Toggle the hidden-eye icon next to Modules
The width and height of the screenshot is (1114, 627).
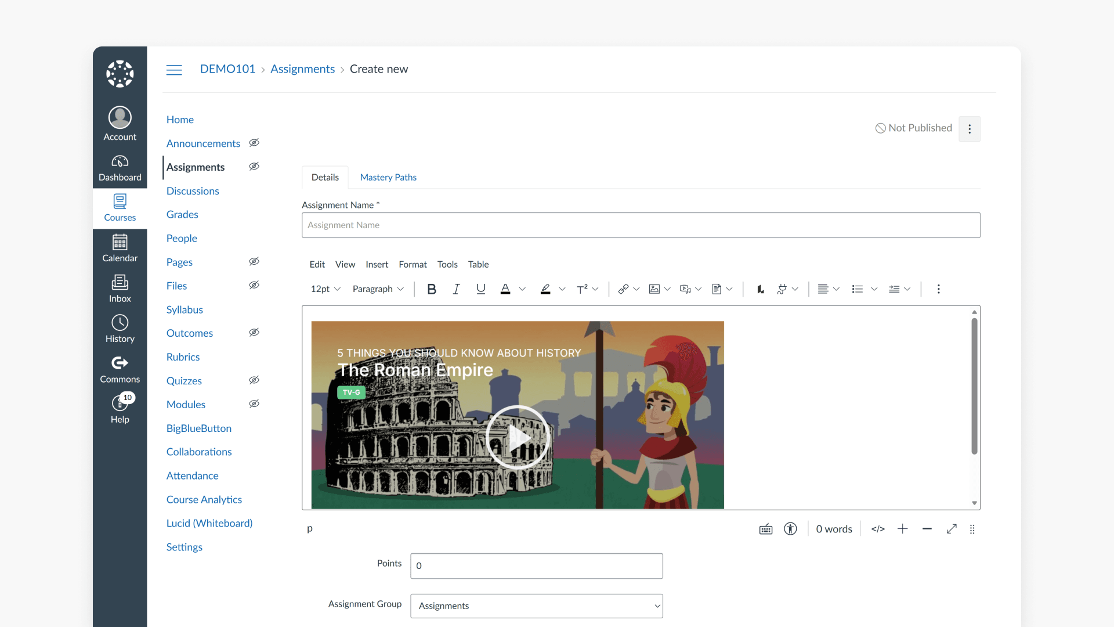pos(254,403)
